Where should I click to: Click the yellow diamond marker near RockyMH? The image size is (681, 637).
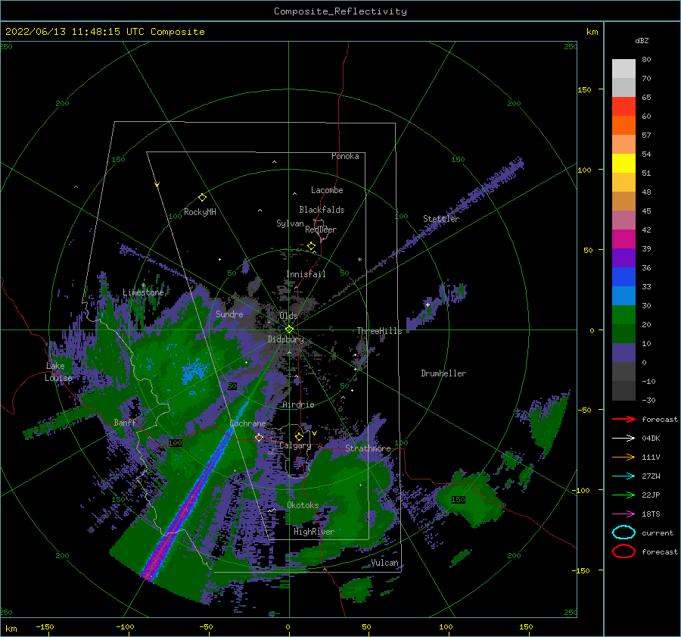[x=202, y=198]
